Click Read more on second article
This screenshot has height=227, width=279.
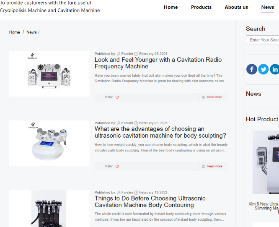(214, 166)
